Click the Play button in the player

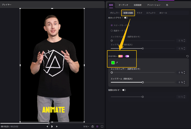52,126
